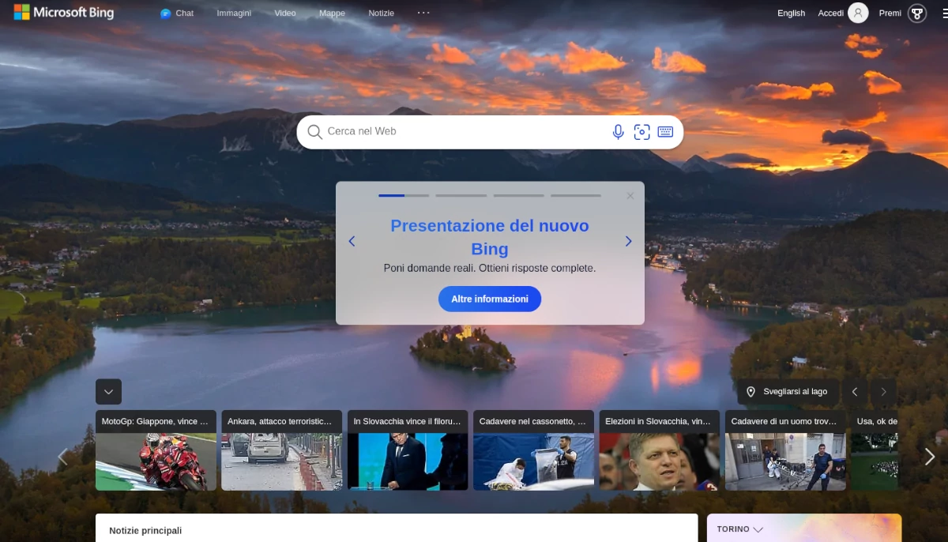
Task: Focus the Cerca nel Web search field
Action: click(x=466, y=132)
